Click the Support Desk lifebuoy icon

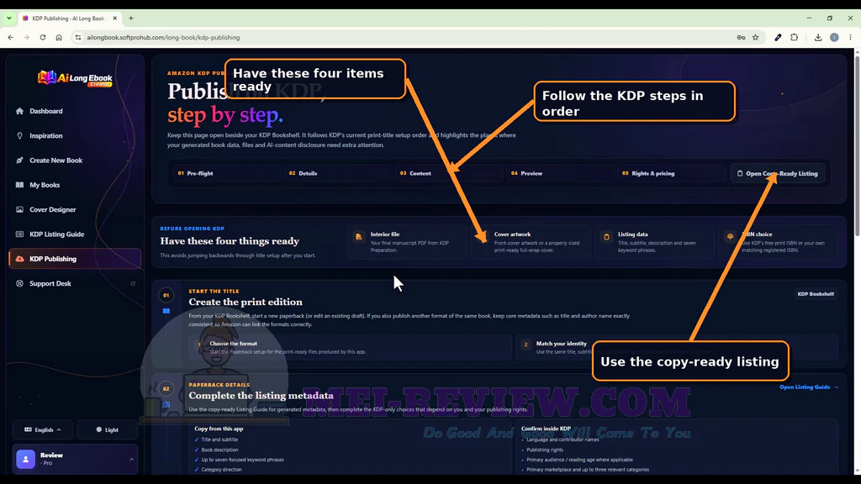[x=20, y=284]
